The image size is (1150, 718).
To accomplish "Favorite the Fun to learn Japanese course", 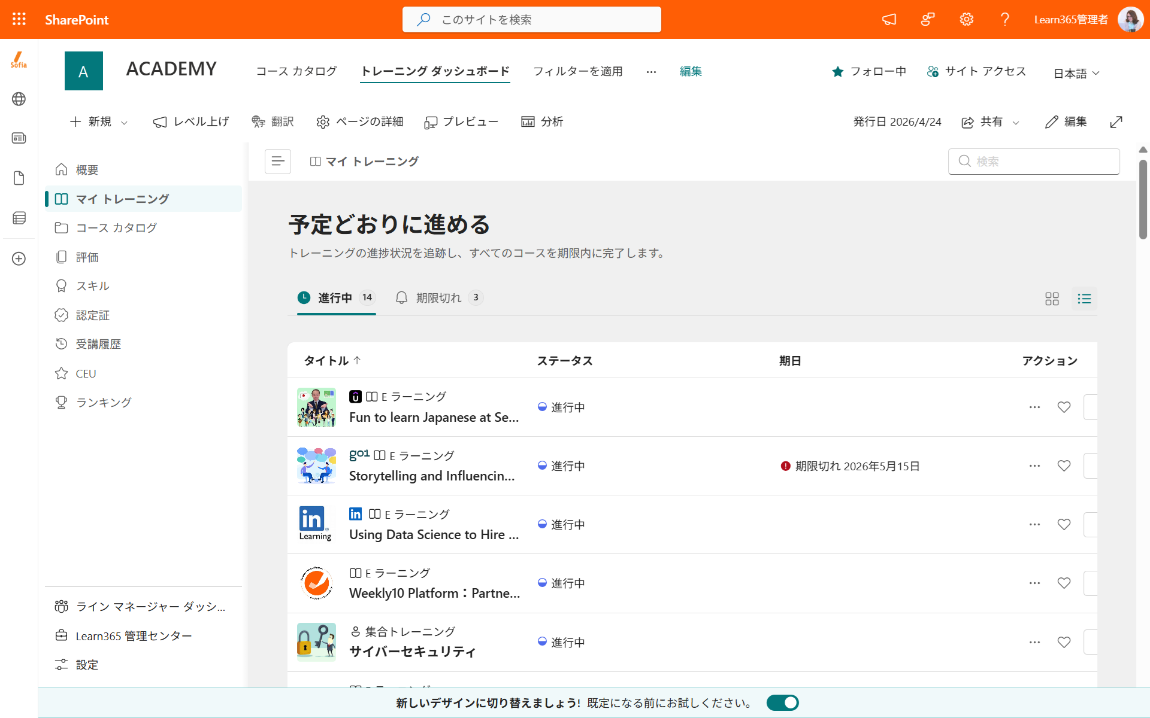I will [1064, 407].
